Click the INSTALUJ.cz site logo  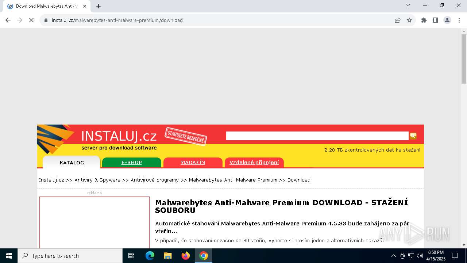(x=119, y=136)
